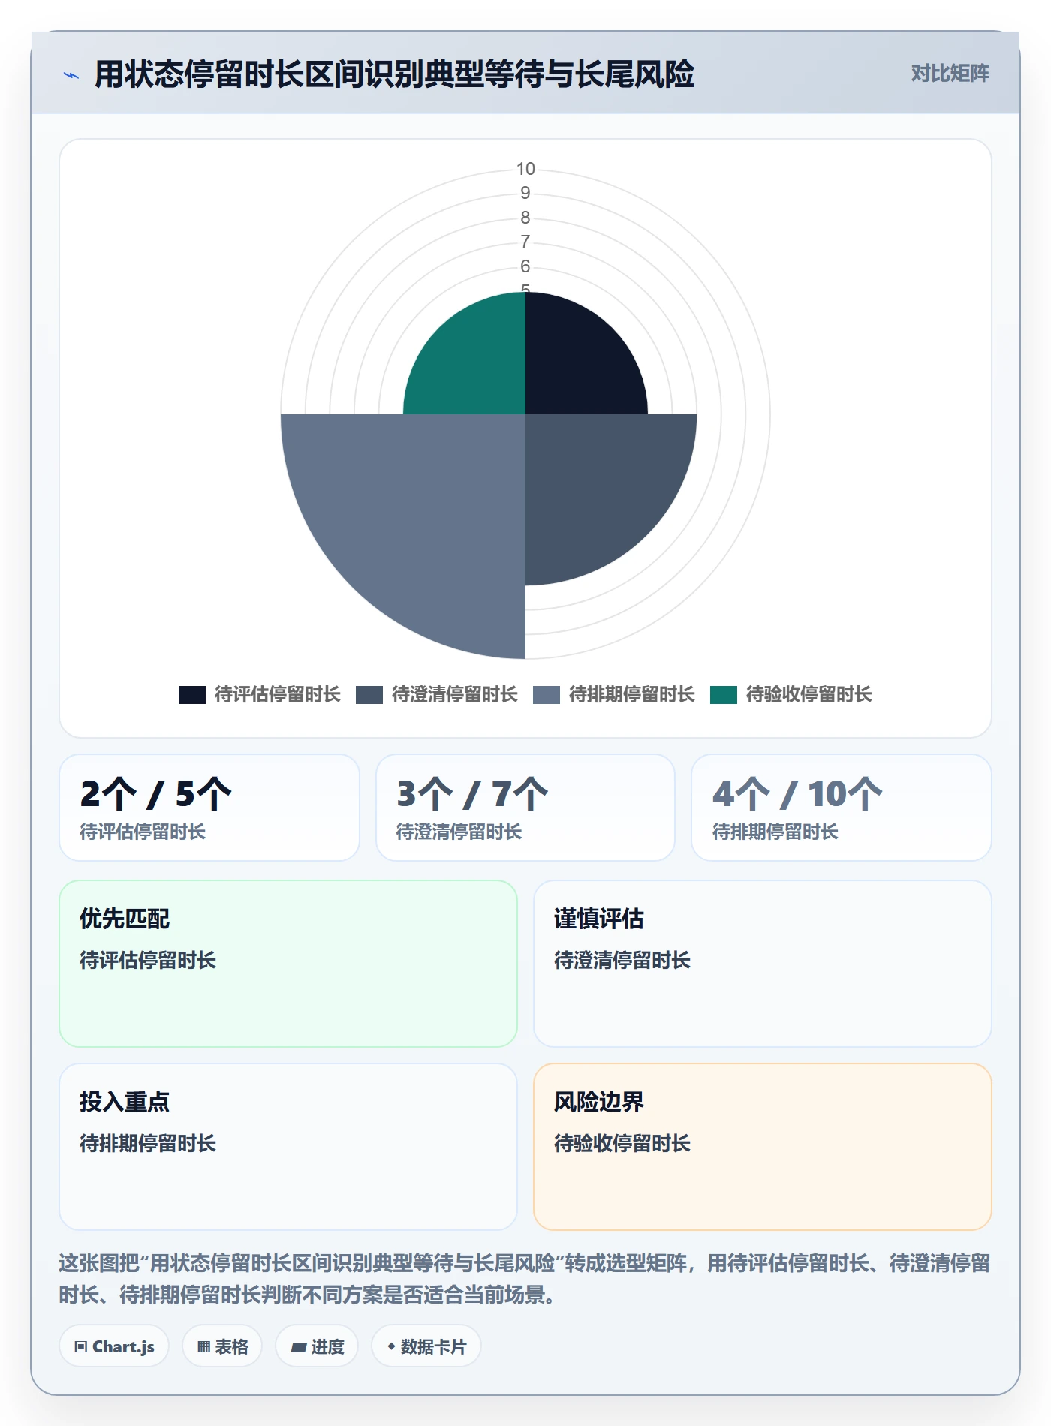Open the 优先匹配 matrix card
This screenshot has width=1051, height=1426.
pyautogui.click(x=288, y=964)
